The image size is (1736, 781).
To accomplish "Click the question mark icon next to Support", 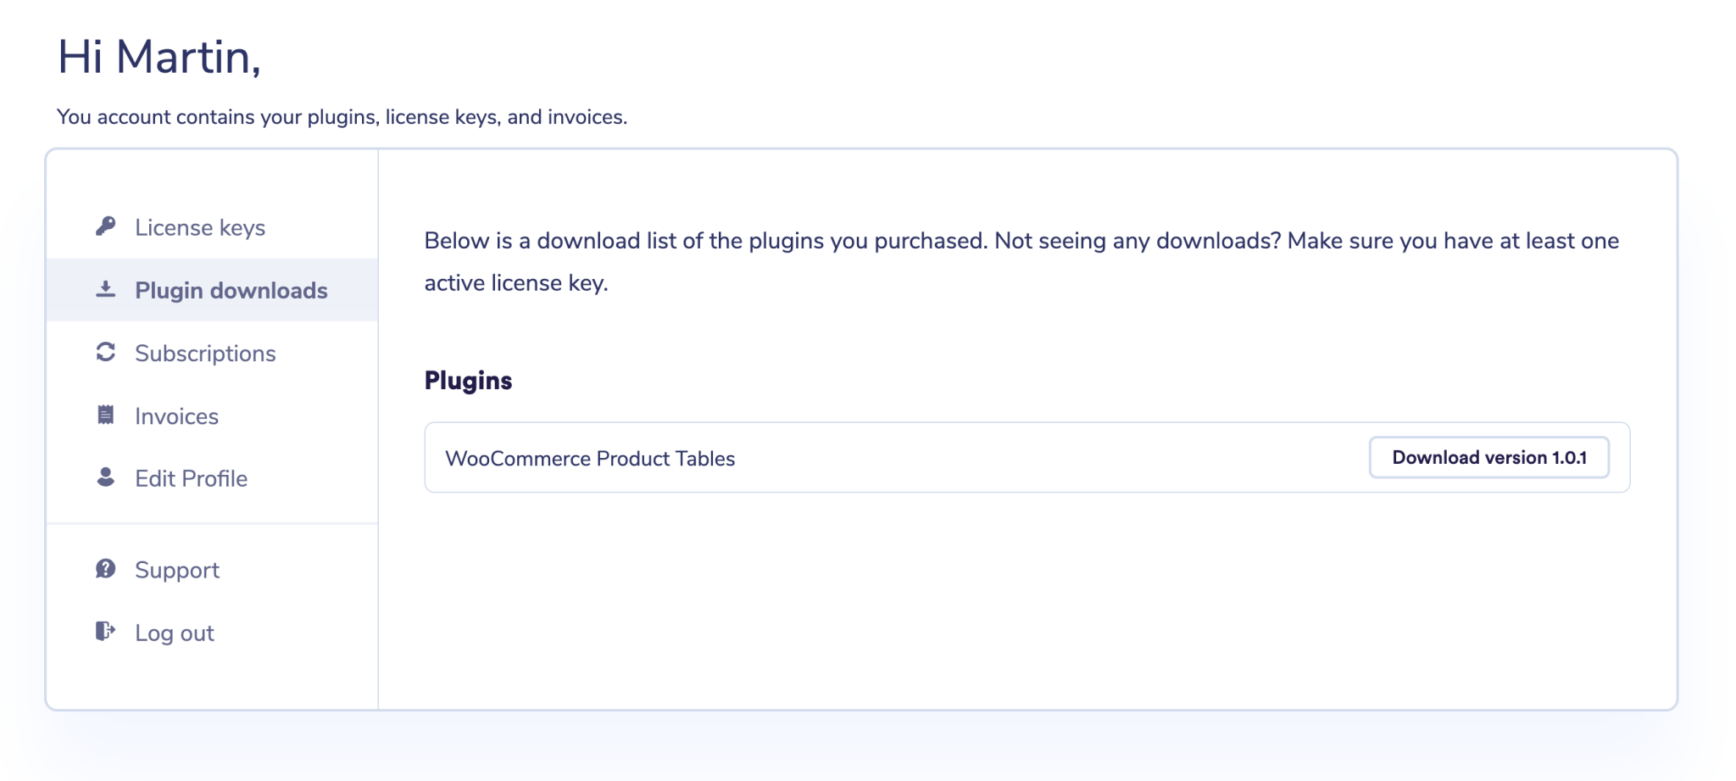I will coord(103,569).
